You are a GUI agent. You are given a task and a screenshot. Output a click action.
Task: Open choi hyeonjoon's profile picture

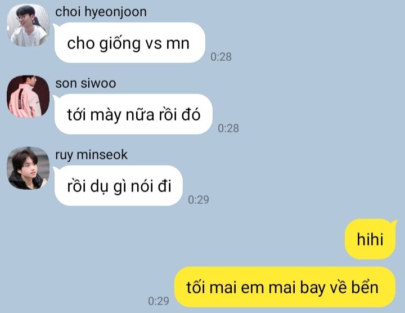tap(28, 25)
